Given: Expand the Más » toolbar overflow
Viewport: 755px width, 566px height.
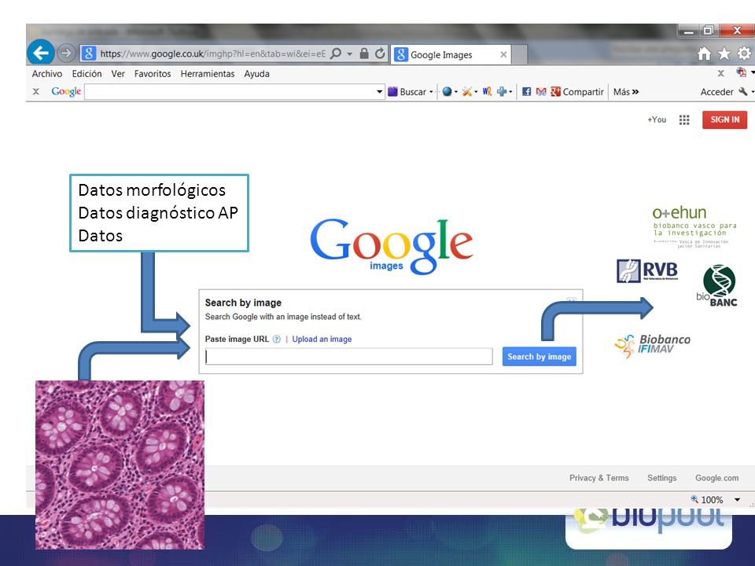Looking at the screenshot, I should [x=626, y=91].
